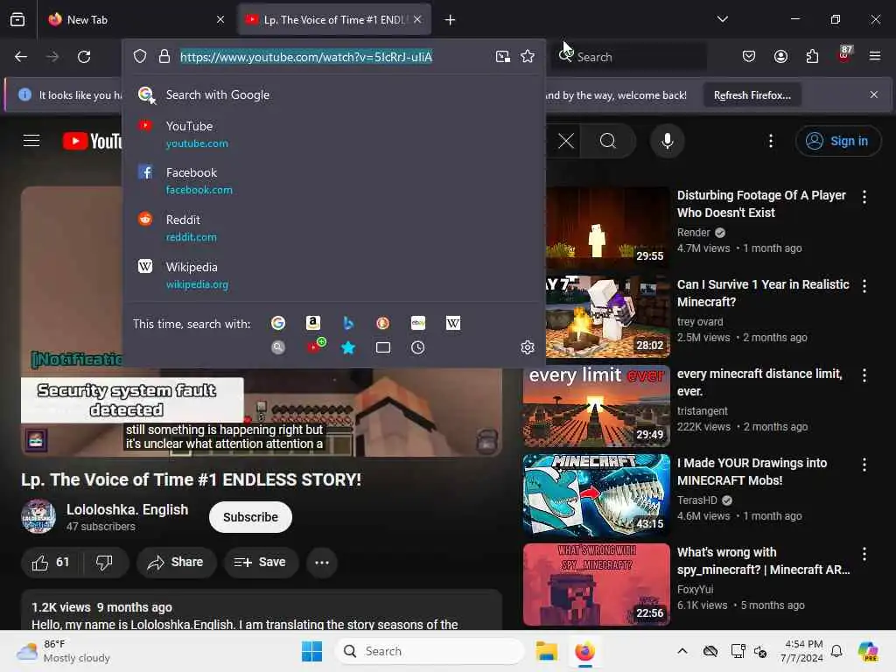Dismiss the Firefox notification bar
Screen dimensions: 896x672
(874, 94)
